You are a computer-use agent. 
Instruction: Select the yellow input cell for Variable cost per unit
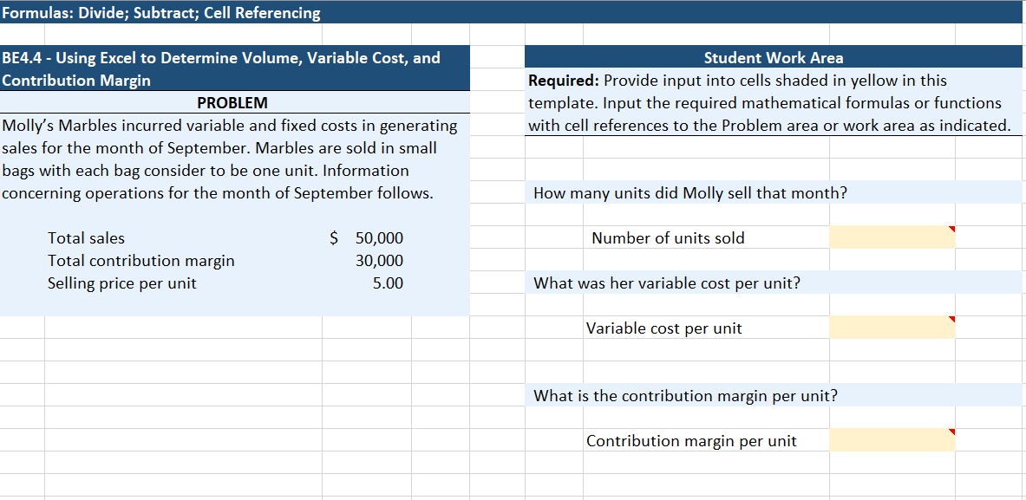892,327
